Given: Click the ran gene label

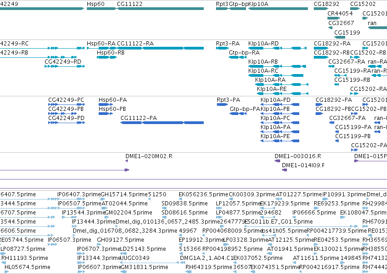Looking at the screenshot, I should click(372, 23).
